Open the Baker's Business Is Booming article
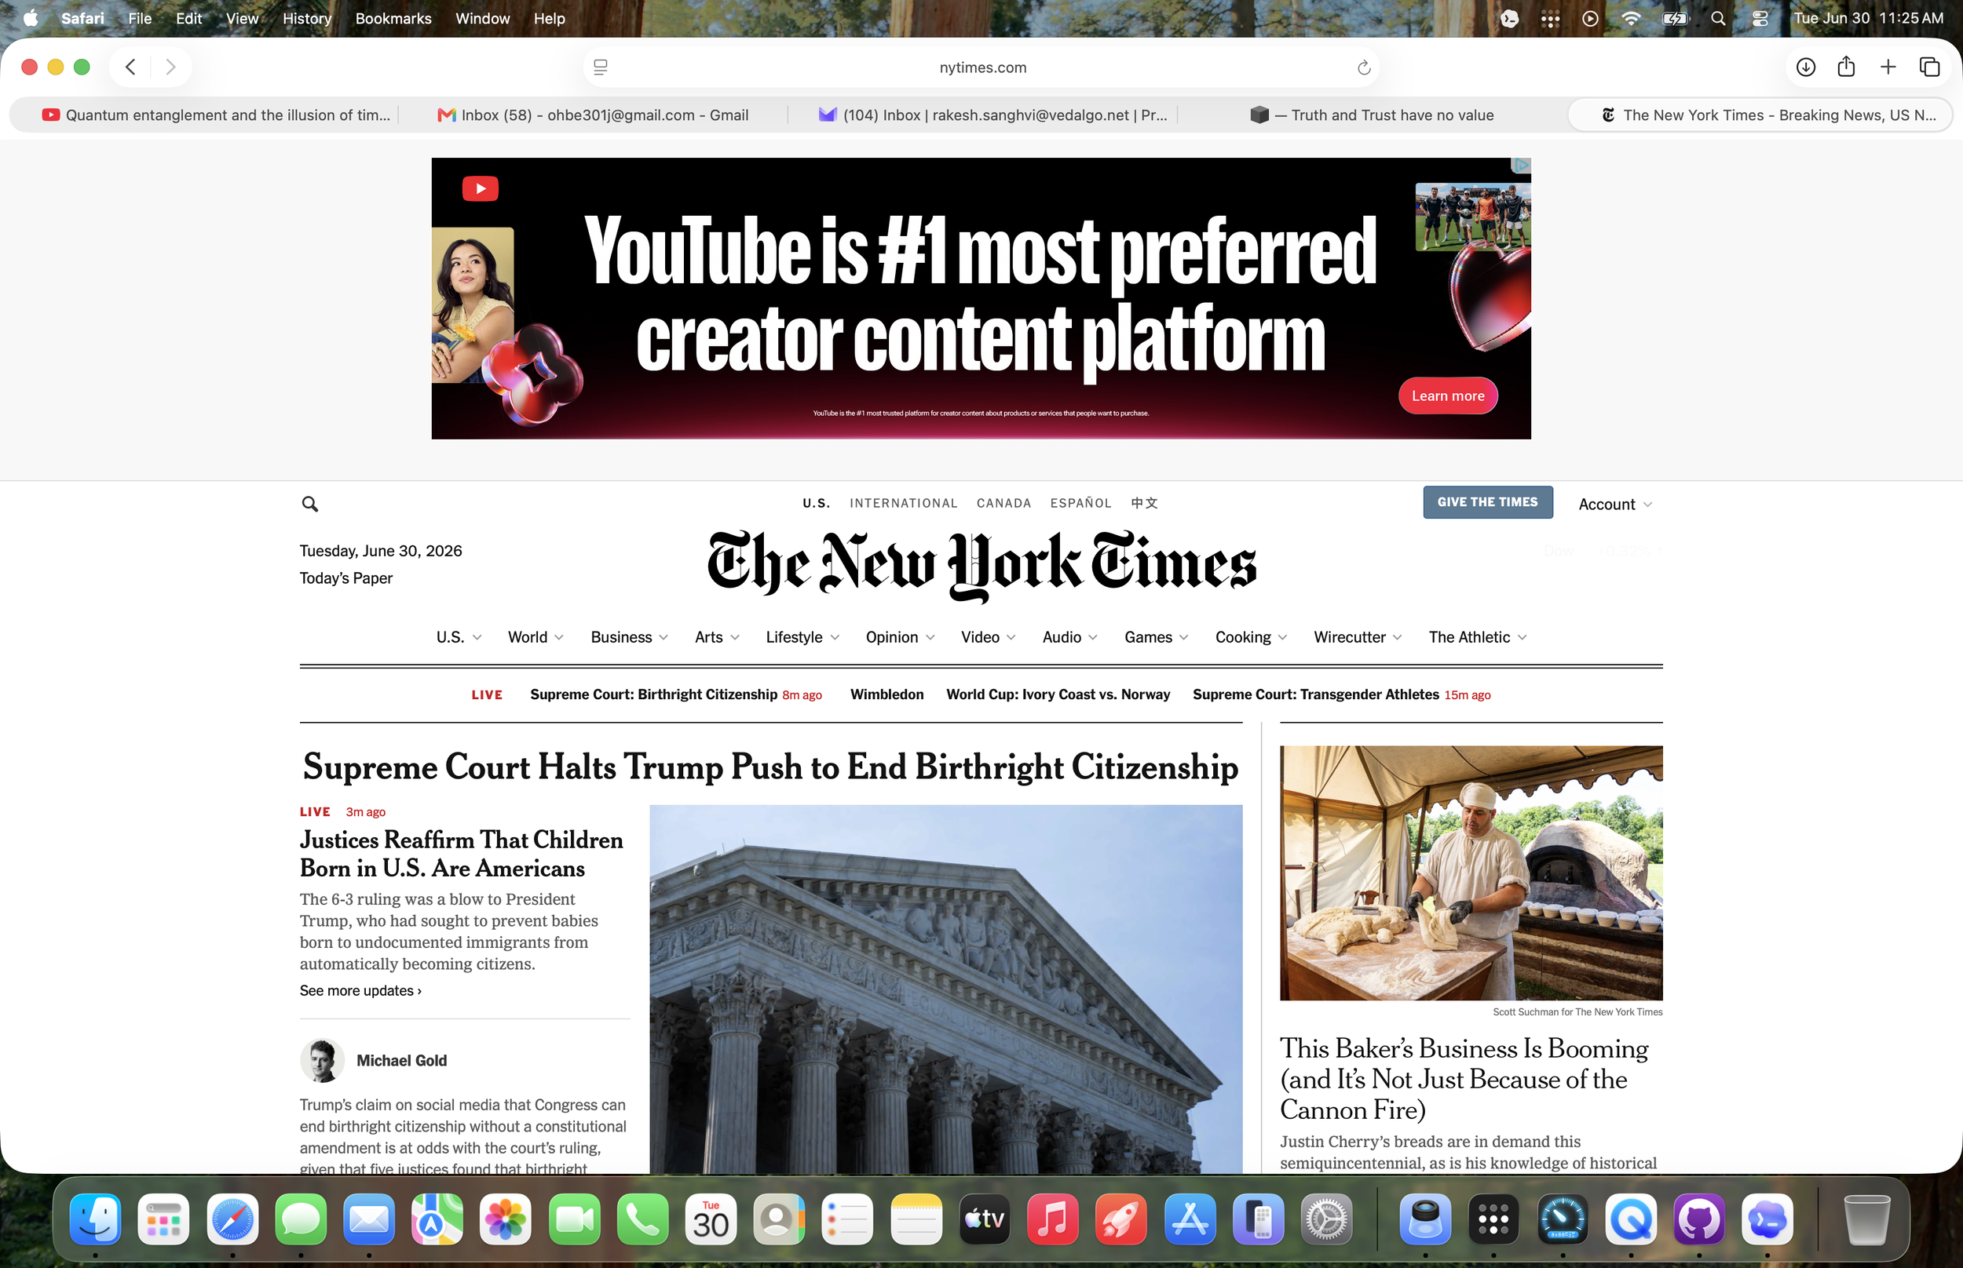1963x1268 pixels. [1464, 1079]
